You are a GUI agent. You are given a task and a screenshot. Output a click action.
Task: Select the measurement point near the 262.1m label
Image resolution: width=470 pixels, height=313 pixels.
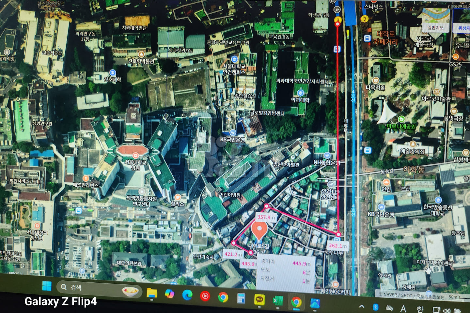(x=338, y=234)
